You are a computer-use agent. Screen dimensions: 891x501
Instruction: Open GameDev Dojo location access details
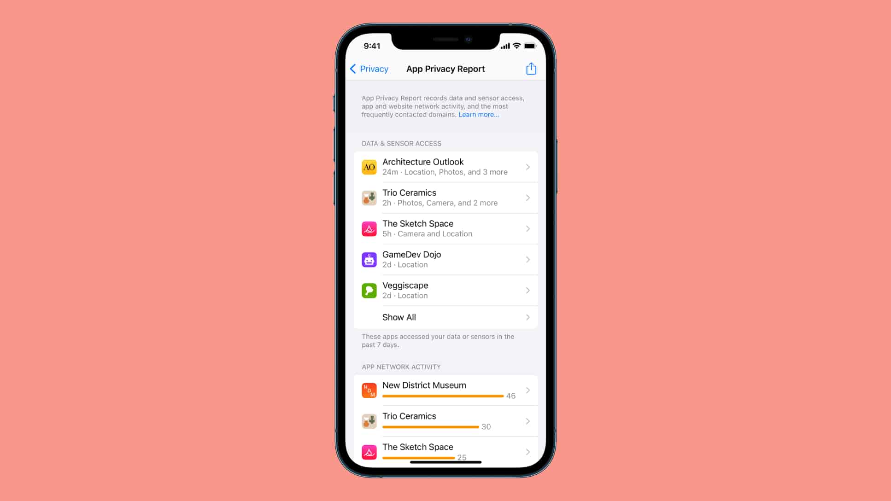point(445,259)
